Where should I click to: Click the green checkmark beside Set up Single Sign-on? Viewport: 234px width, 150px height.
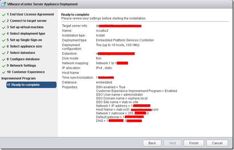point(4,40)
